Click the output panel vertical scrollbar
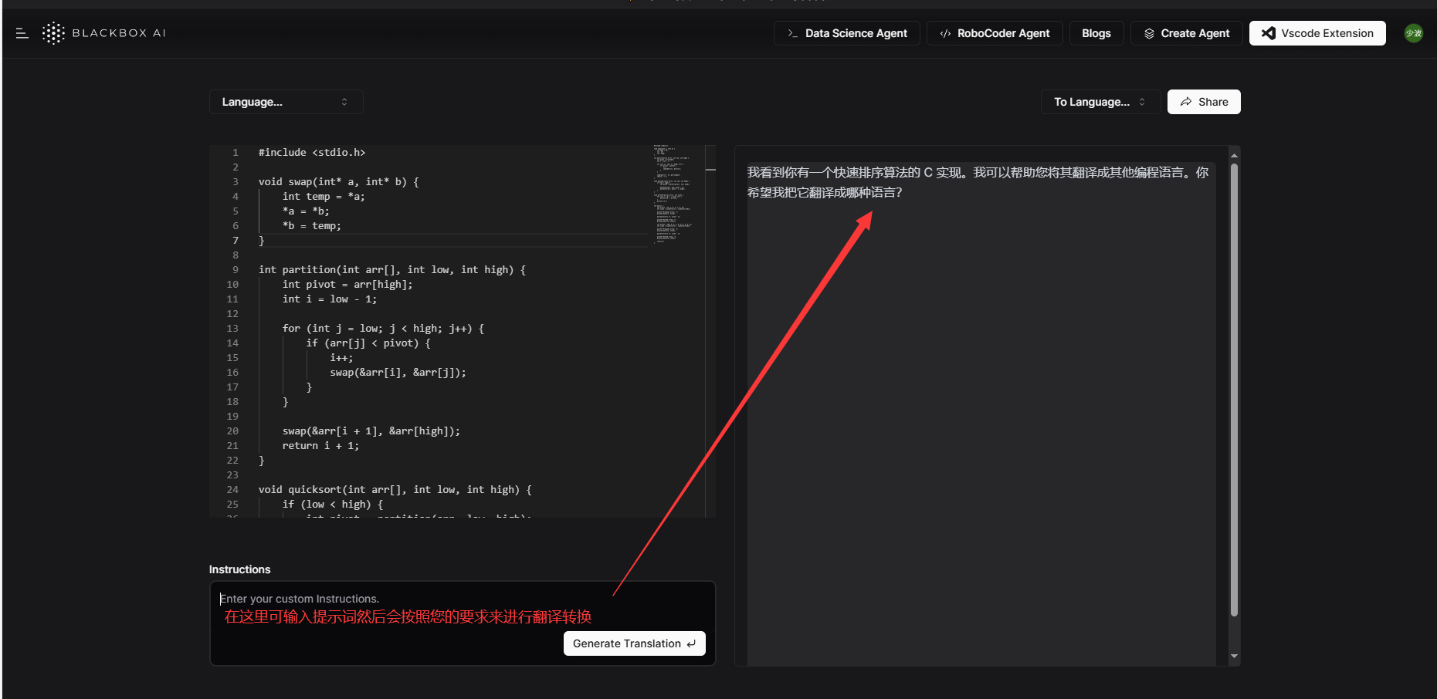The image size is (1437, 699). 1234,386
